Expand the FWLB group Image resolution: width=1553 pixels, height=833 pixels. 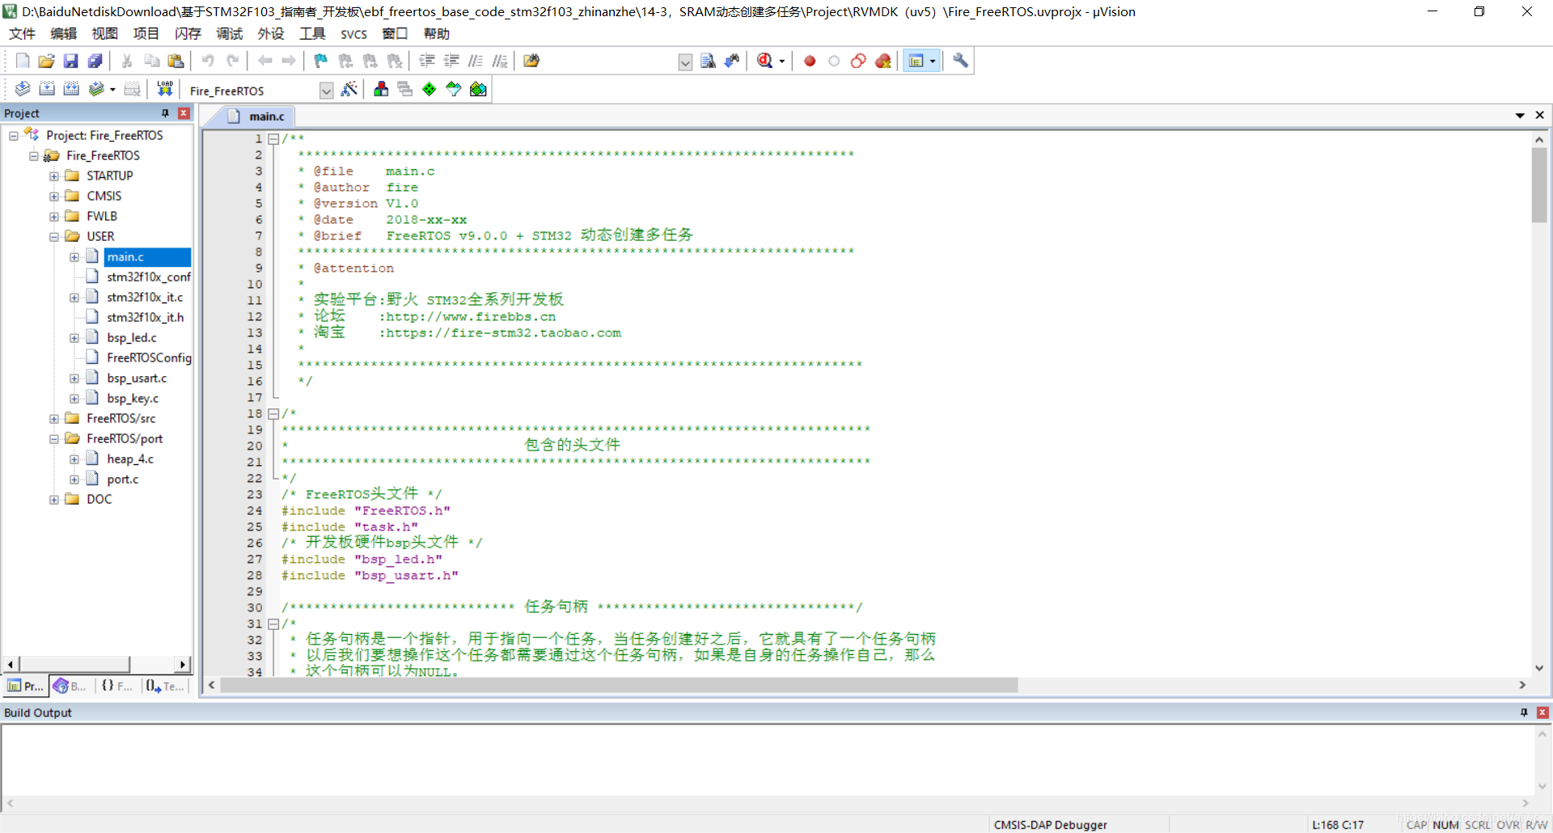(54, 217)
